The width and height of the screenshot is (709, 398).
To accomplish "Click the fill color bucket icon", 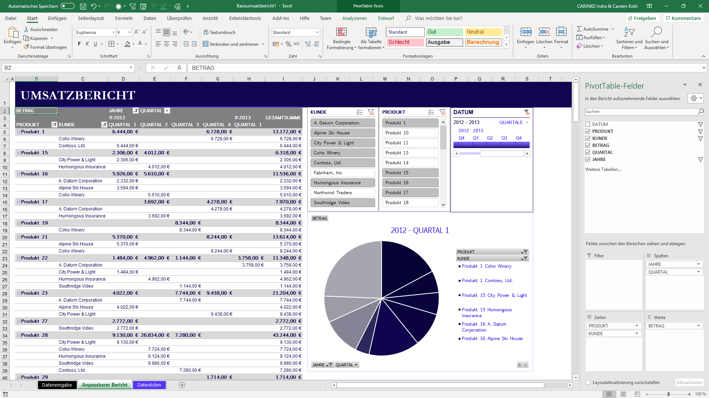I will coord(127,44).
